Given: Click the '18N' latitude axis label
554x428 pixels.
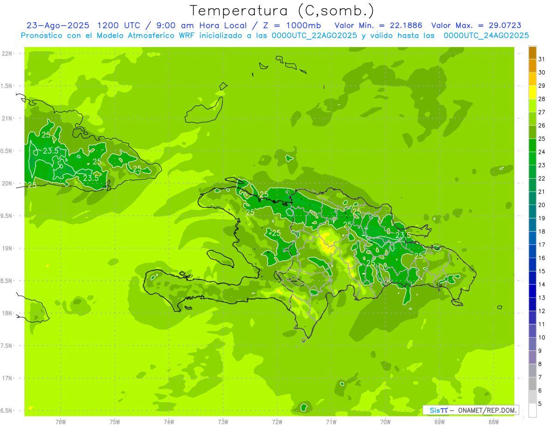Looking at the screenshot, I should click(7, 313).
